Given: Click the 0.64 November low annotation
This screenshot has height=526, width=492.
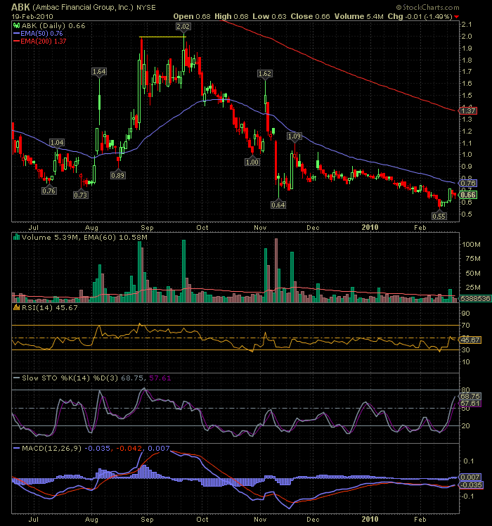Looking at the screenshot, I should coord(278,205).
